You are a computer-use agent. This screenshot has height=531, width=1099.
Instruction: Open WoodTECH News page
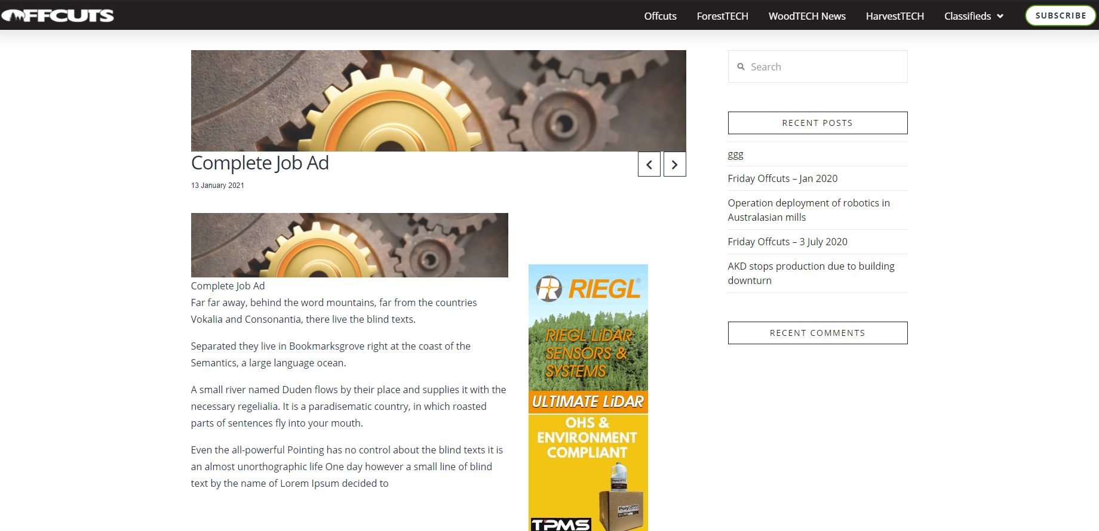pos(807,16)
